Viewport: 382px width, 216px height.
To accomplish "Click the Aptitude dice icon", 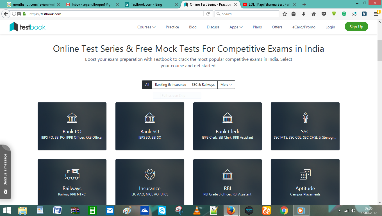I will (x=305, y=174).
